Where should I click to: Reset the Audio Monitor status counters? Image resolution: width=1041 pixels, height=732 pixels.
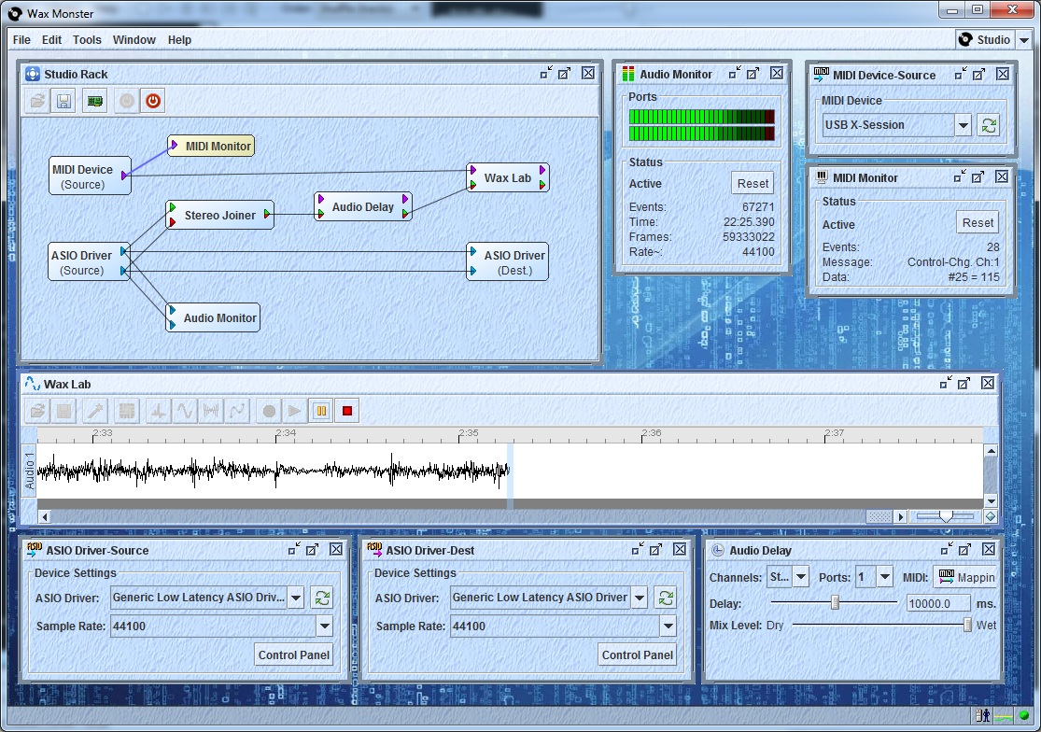752,183
